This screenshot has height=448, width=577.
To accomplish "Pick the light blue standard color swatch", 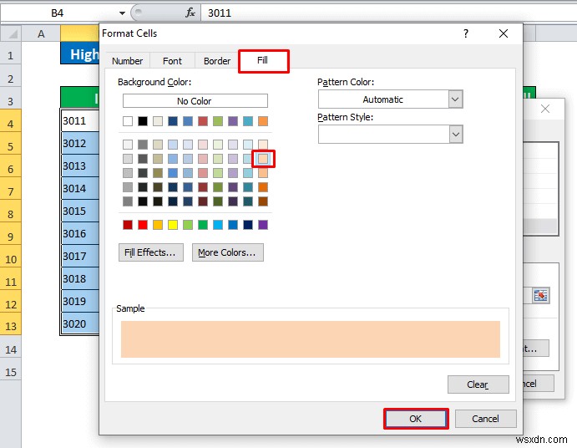I will click(218, 225).
